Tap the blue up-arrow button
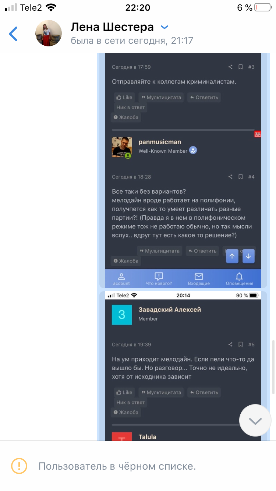Image resolution: width=276 pixels, height=491 pixels. (x=232, y=256)
